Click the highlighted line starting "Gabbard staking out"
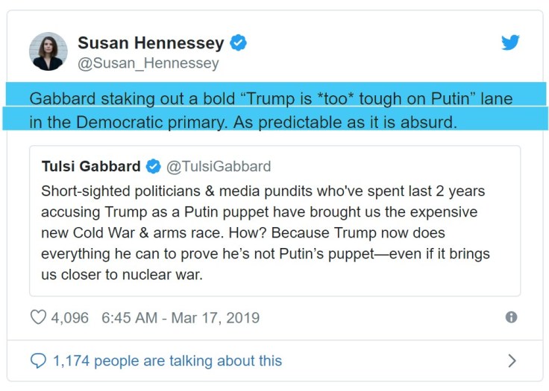This screenshot has width=549, height=391. coord(271,99)
